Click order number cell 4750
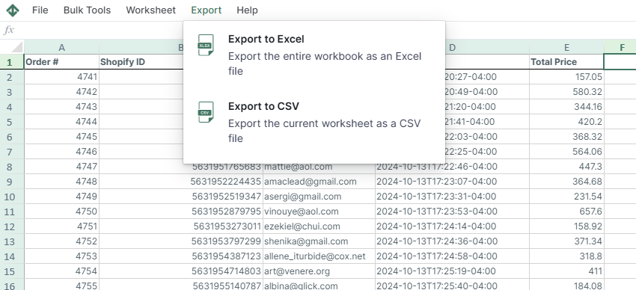Viewport: 636px width, 290px height. pyautogui.click(x=61, y=212)
